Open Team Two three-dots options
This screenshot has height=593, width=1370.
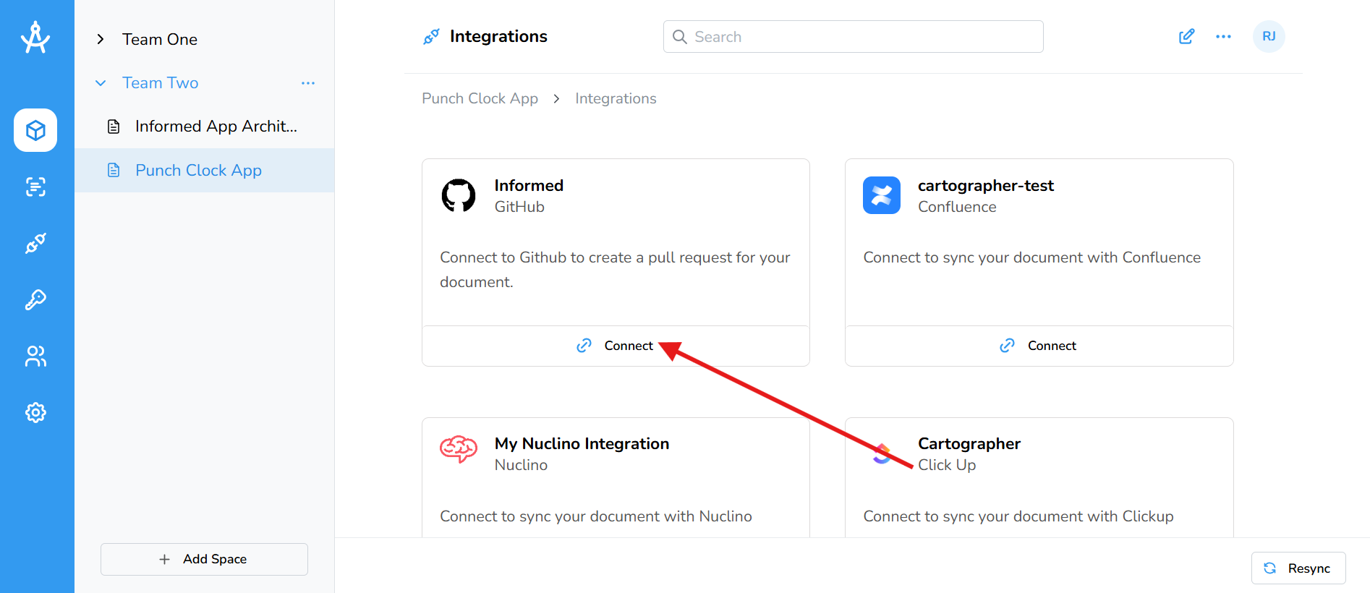[308, 83]
